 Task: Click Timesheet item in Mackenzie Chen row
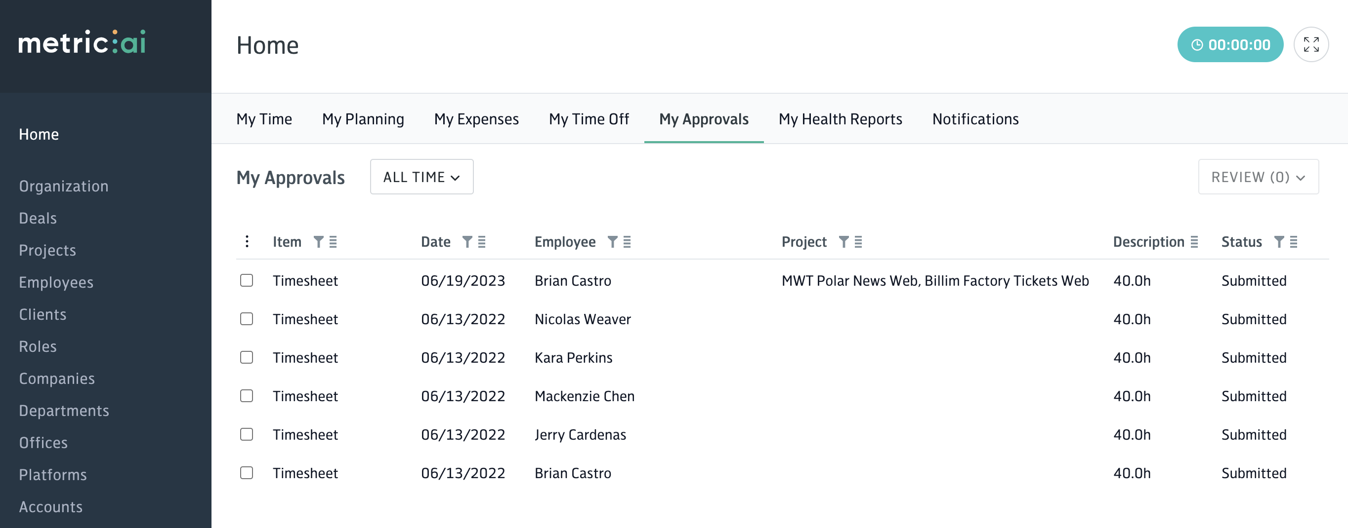pyautogui.click(x=305, y=396)
